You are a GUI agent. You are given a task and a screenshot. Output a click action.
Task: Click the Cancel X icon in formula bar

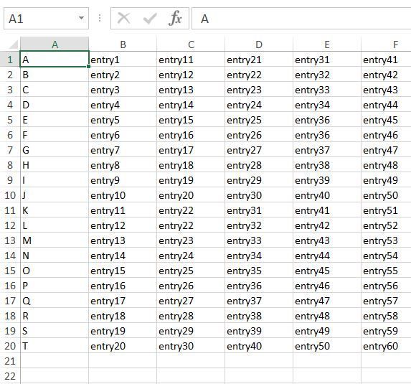tap(123, 19)
